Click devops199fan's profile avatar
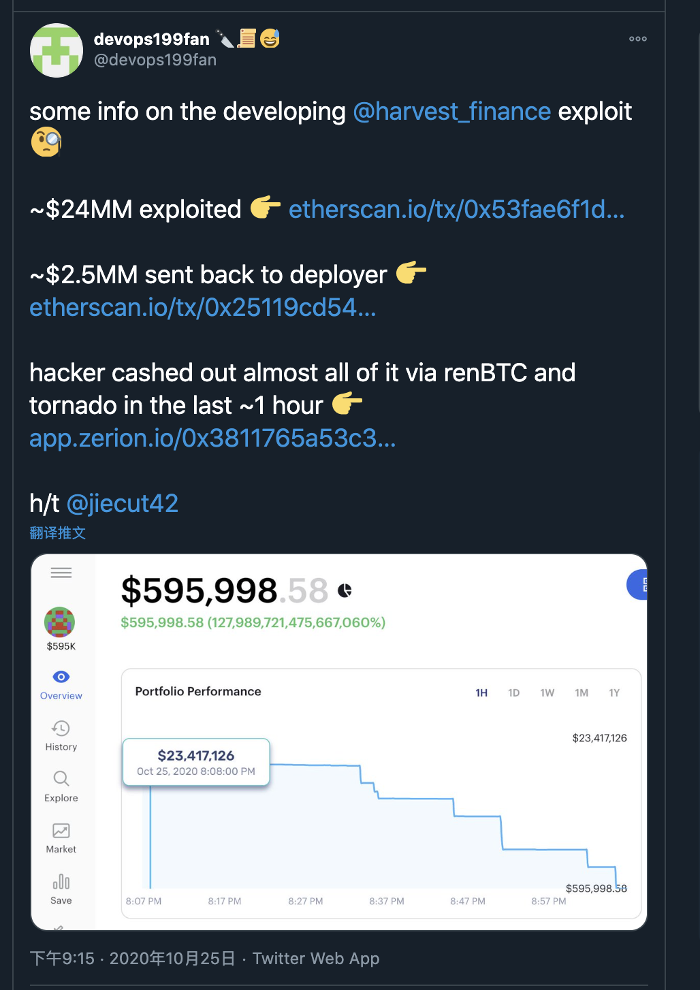Screen dimensions: 700x990 point(57,50)
